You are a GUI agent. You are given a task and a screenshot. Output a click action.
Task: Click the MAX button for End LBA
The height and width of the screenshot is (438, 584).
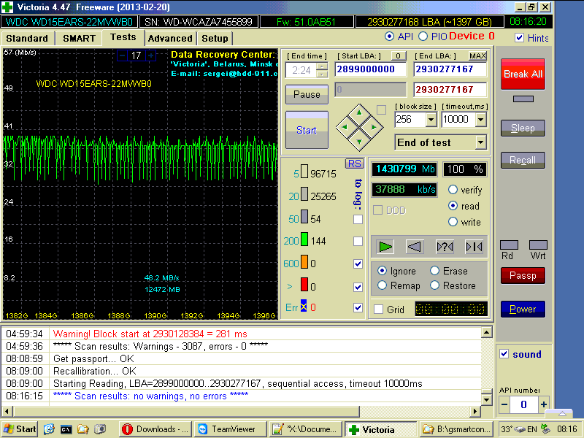477,56
